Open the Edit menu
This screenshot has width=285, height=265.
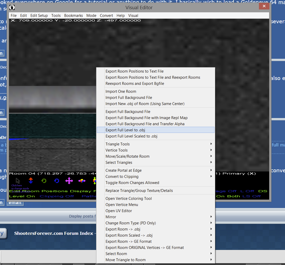pyautogui.click(x=24, y=16)
